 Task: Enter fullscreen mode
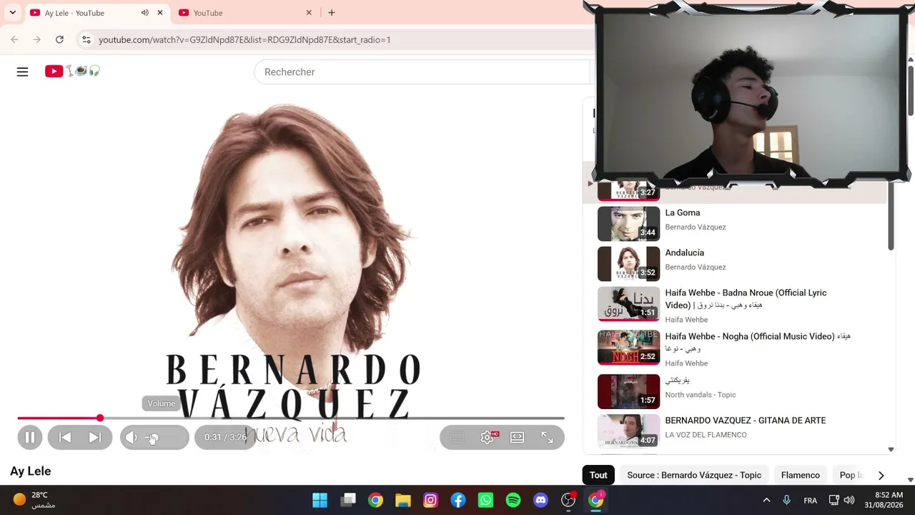click(x=547, y=438)
